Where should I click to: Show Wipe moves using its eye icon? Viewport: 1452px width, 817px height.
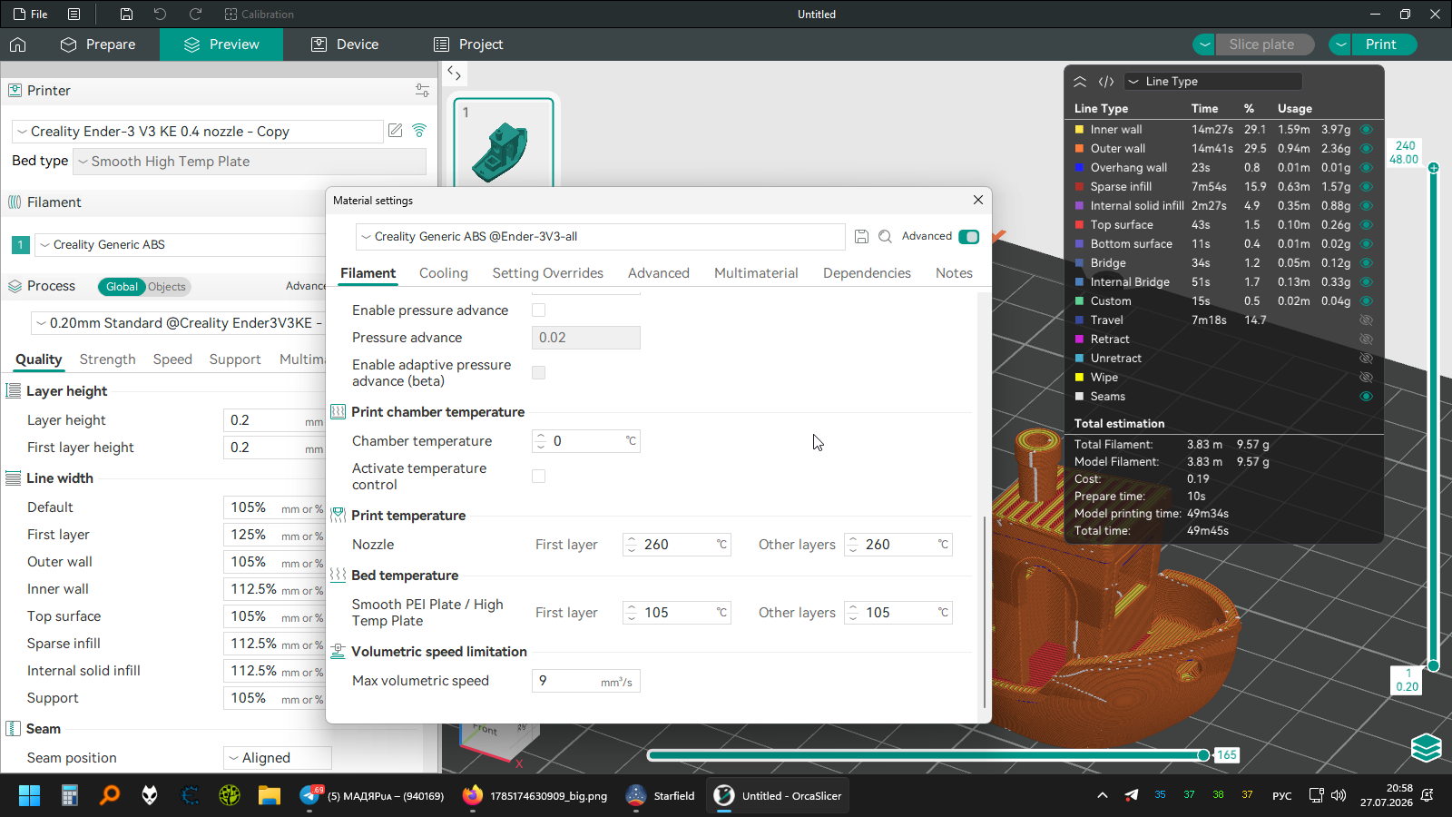pyautogui.click(x=1366, y=378)
